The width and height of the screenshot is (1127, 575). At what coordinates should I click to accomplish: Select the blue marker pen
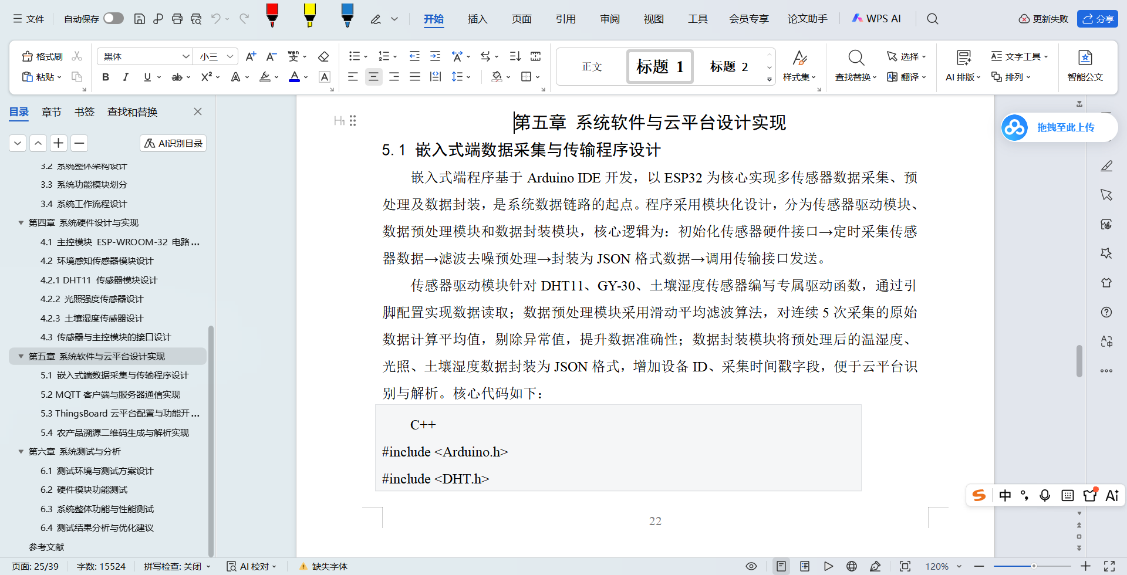[347, 15]
